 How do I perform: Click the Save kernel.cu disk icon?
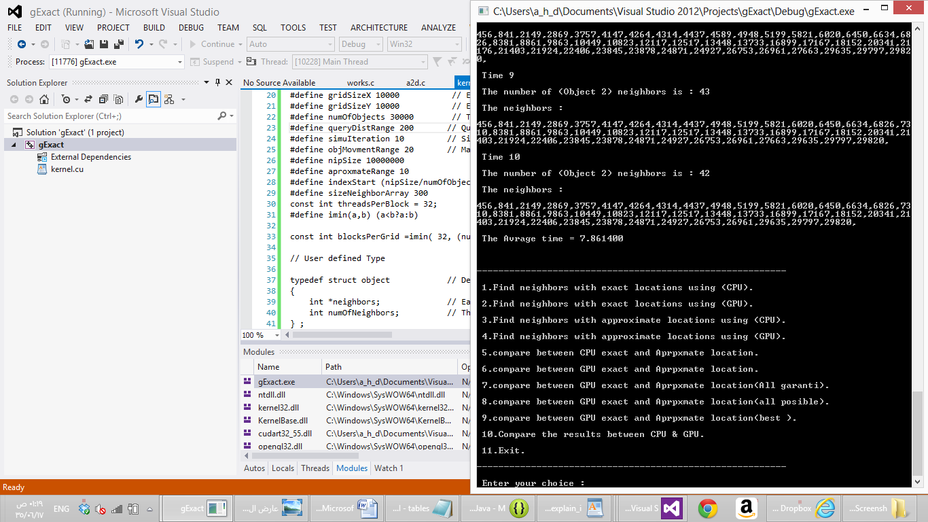pyautogui.click(x=104, y=44)
